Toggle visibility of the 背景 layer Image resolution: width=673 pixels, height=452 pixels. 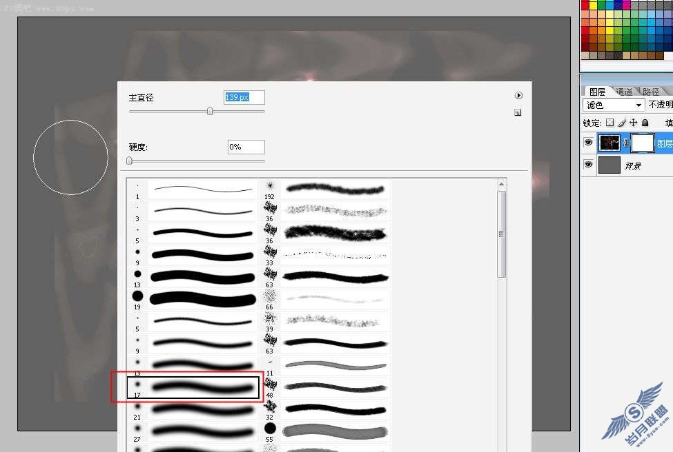(x=589, y=165)
